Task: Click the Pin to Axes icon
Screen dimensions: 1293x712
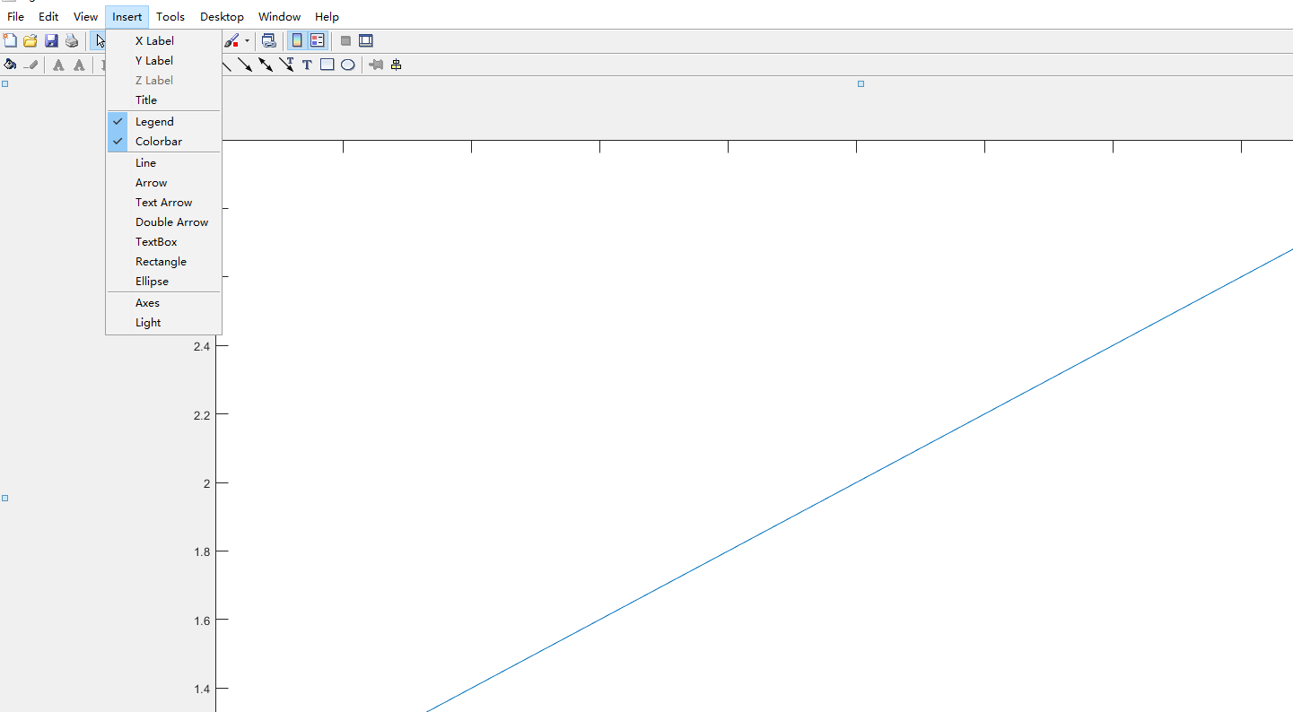Action: (376, 64)
